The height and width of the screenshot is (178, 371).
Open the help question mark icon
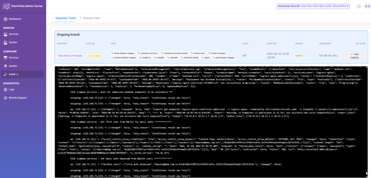[x=359, y=6]
